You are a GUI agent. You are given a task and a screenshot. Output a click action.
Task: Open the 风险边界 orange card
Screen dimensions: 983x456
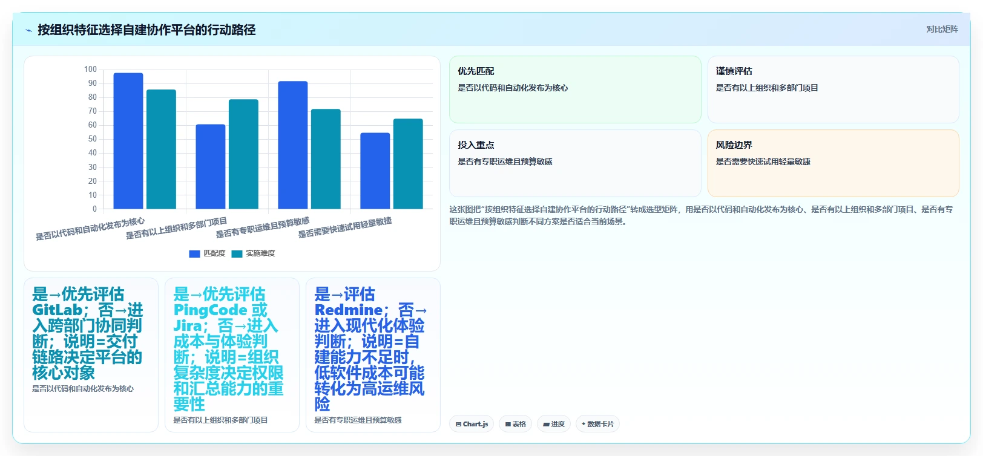click(833, 163)
